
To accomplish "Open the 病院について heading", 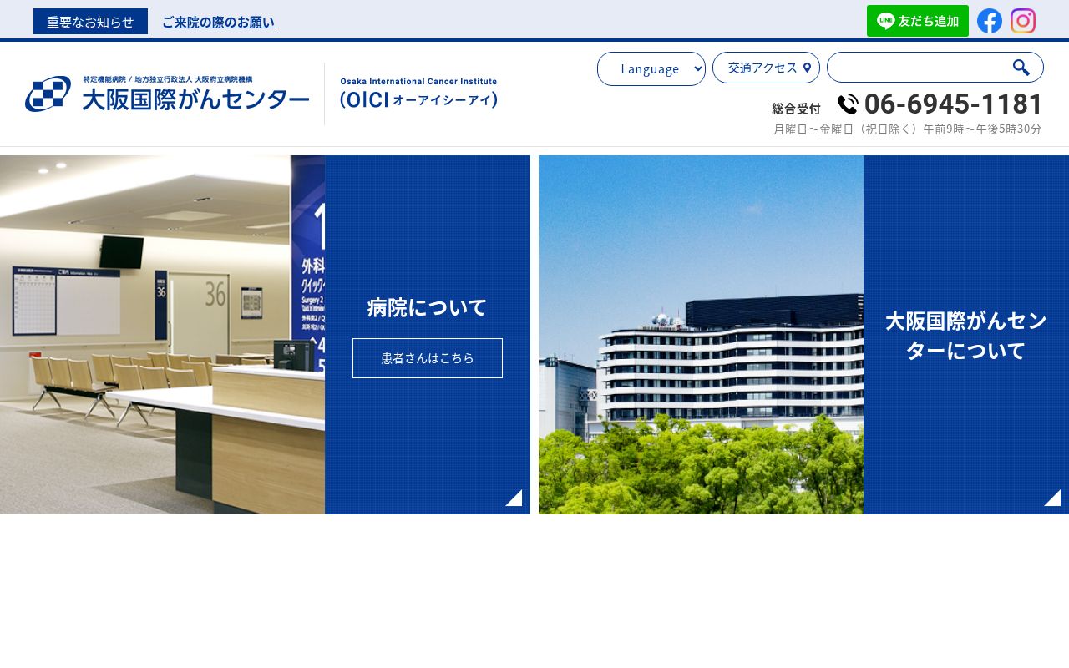I will [x=427, y=307].
